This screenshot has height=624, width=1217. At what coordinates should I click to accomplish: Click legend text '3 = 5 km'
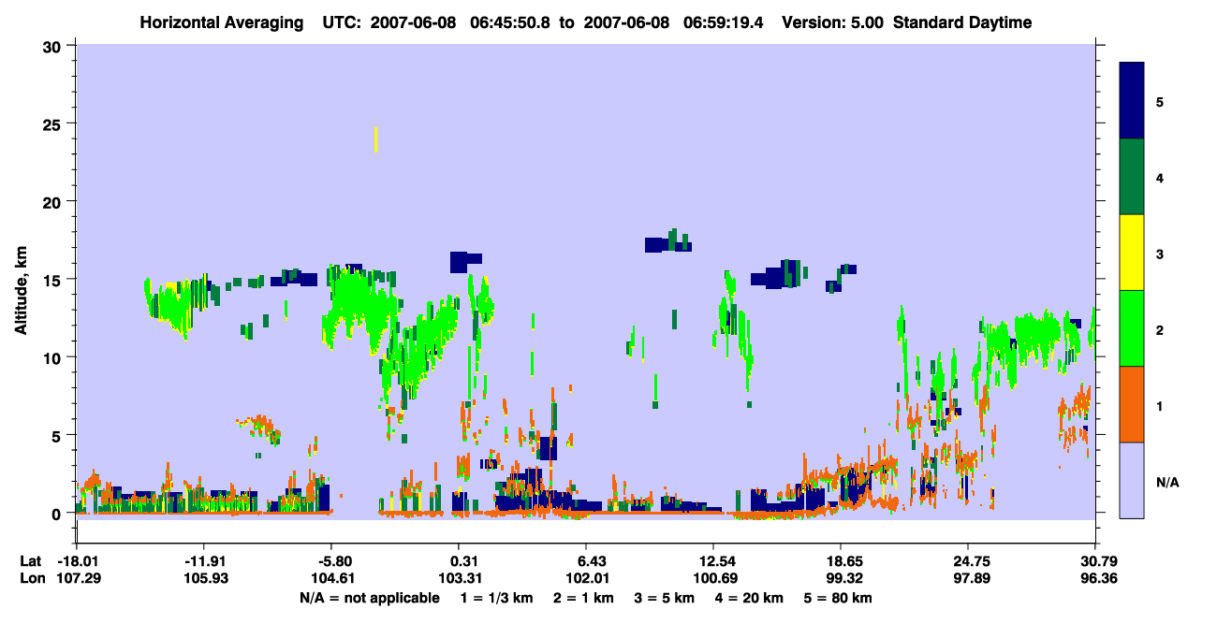pos(666,598)
